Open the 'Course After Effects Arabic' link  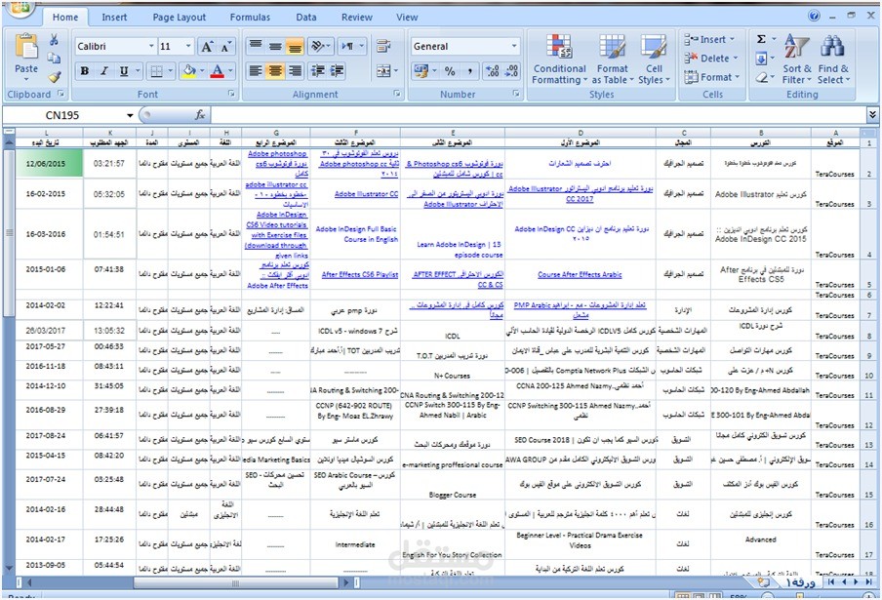(x=580, y=274)
